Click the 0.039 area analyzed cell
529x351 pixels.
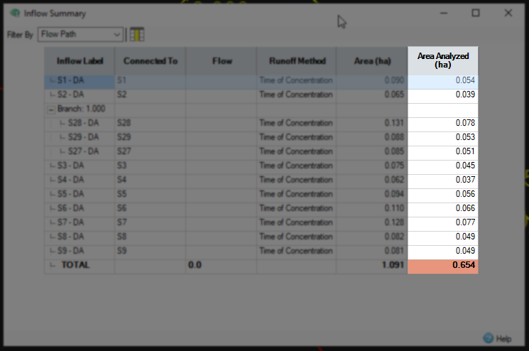tap(443, 94)
